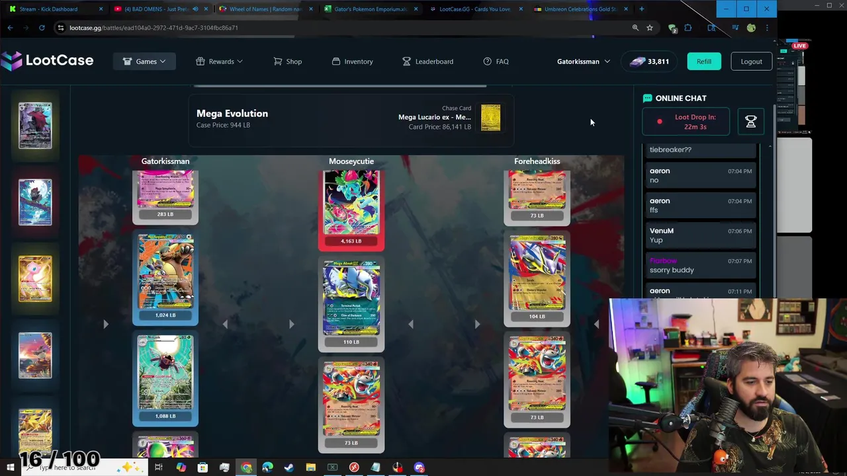Click the arrow at Foreheadkiss column right edge

[596, 324]
